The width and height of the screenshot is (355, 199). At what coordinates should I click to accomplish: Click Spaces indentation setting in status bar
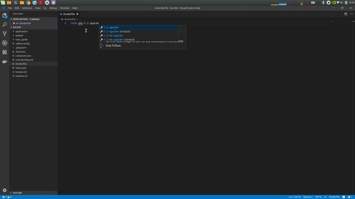pos(308,197)
